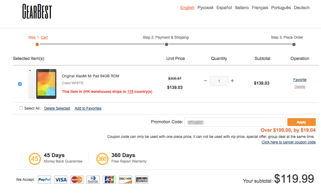
Task: Click the GearBest logo
Action: coord(37,12)
